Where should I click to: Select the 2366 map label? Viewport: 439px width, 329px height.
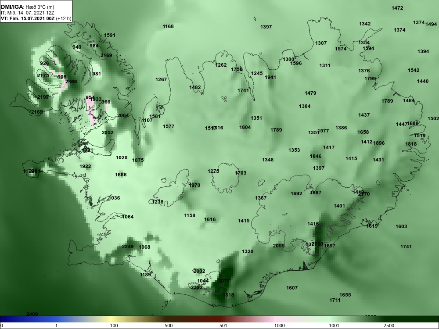point(71,82)
